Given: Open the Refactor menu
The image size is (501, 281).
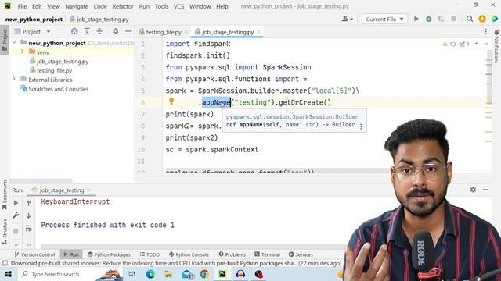Looking at the screenshot, I should 123,6.
